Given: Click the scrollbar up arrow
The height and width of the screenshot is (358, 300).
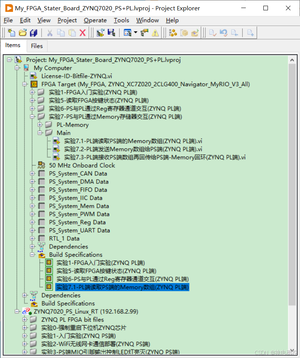Looking at the screenshot, I should (292, 60).
